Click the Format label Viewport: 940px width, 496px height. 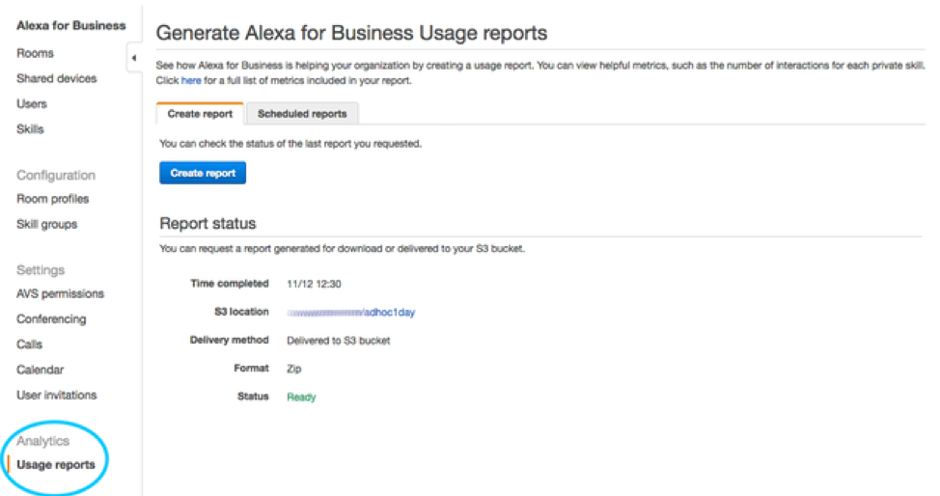251,369
